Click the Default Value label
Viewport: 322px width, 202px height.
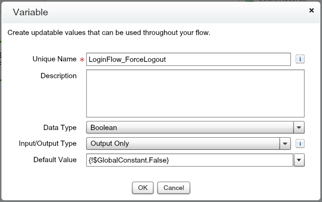(55, 159)
